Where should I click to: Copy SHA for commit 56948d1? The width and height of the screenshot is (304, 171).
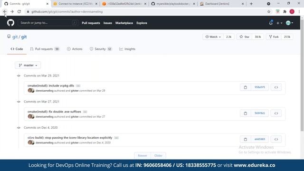click(246, 113)
